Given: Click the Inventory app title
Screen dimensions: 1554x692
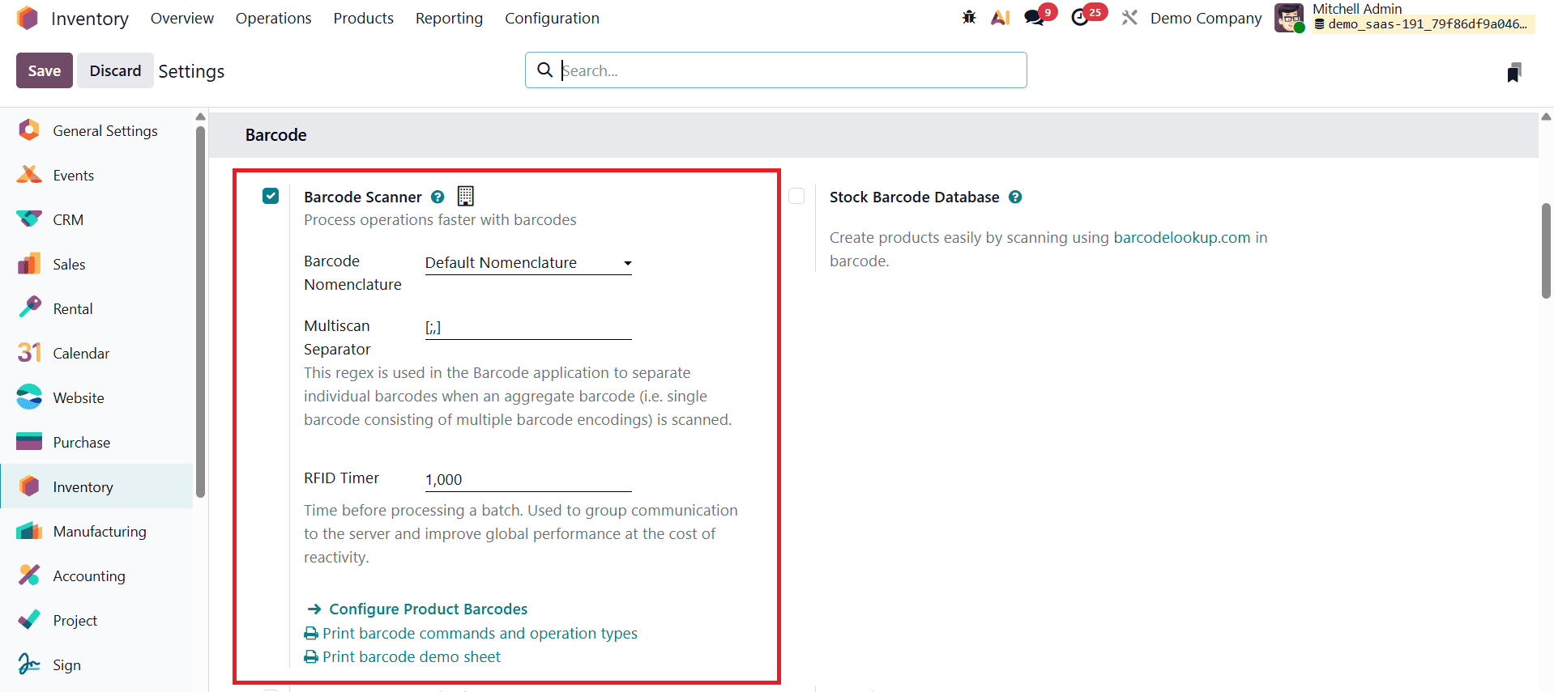Looking at the screenshot, I should pos(90,19).
